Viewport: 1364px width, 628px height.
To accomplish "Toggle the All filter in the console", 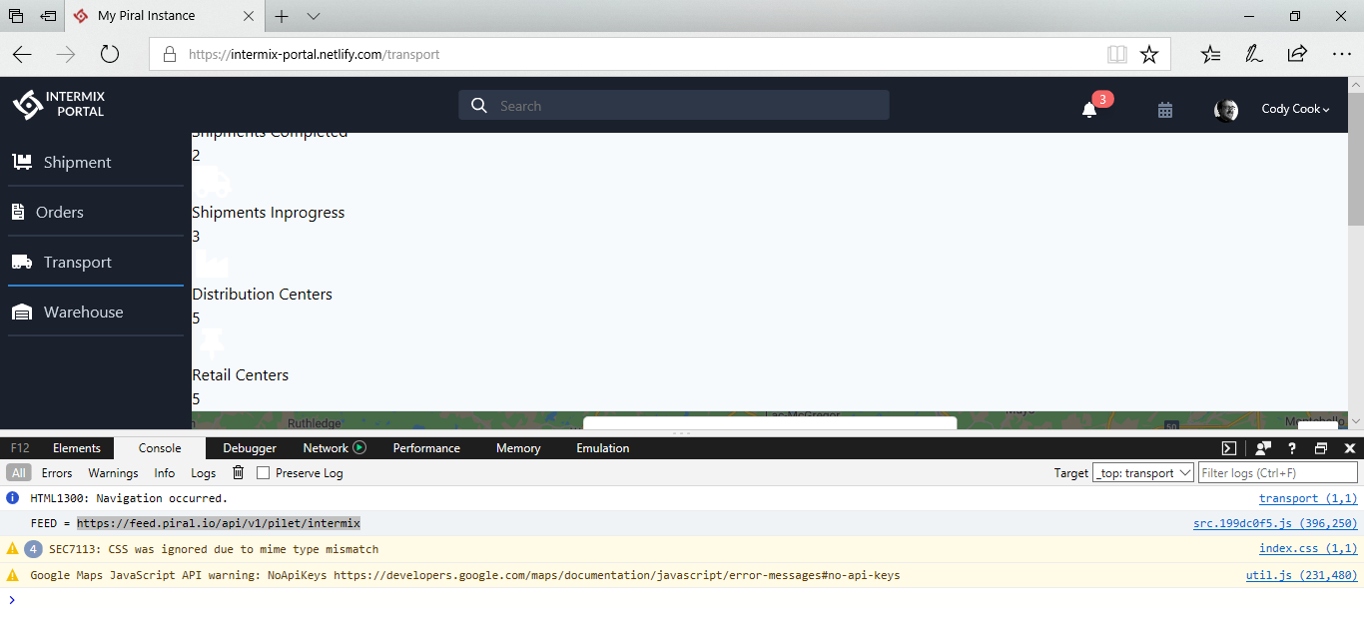I will (18, 473).
